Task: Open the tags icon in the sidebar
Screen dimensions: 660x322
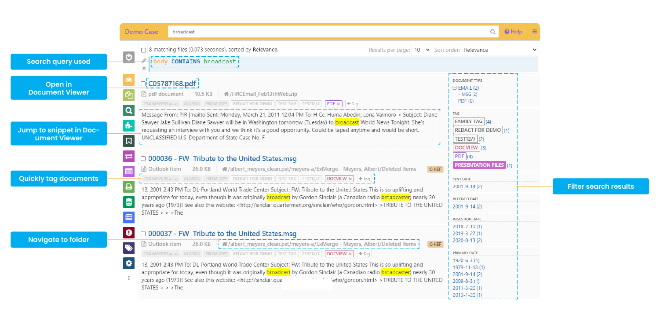Action: tap(129, 248)
